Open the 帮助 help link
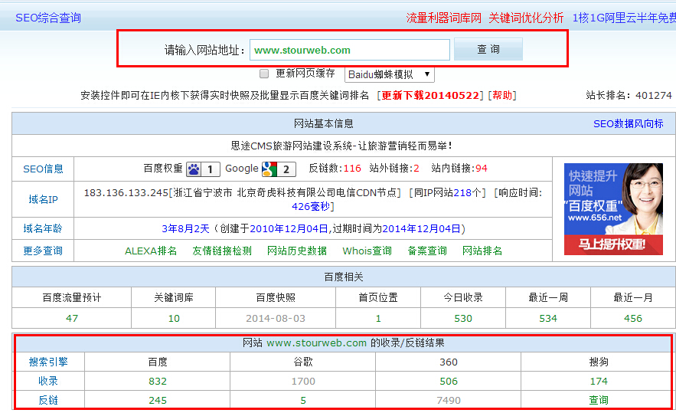The height and width of the screenshot is (413, 676). click(x=502, y=95)
